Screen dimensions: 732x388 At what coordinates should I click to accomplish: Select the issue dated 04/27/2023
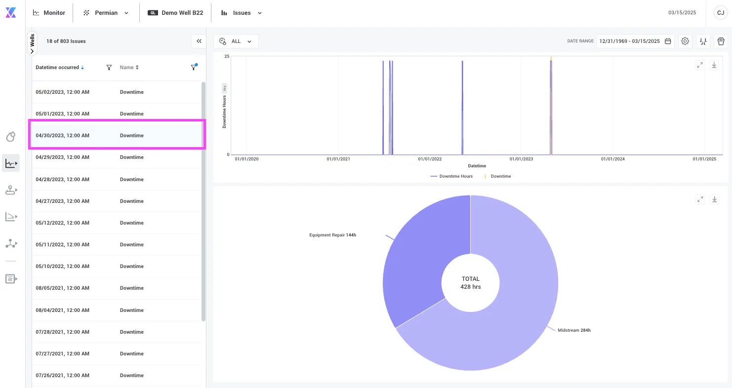(117, 201)
